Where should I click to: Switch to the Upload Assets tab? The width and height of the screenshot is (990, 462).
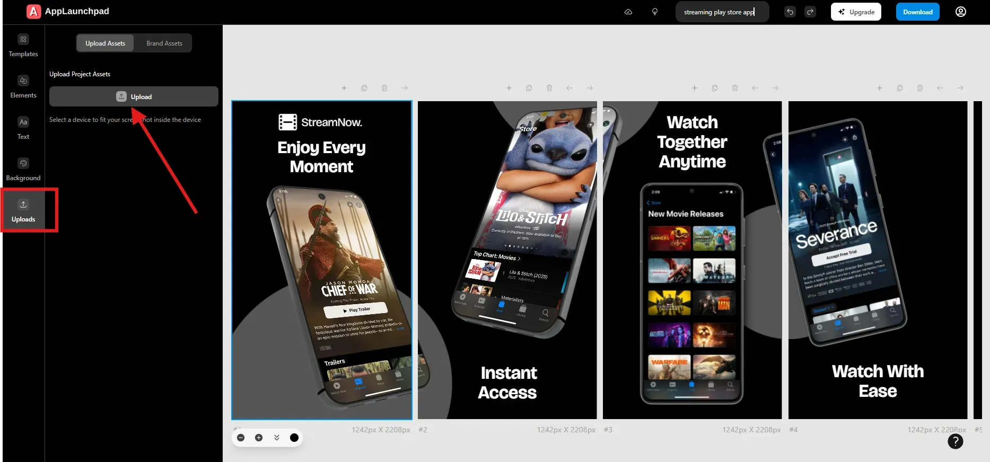[x=105, y=43]
